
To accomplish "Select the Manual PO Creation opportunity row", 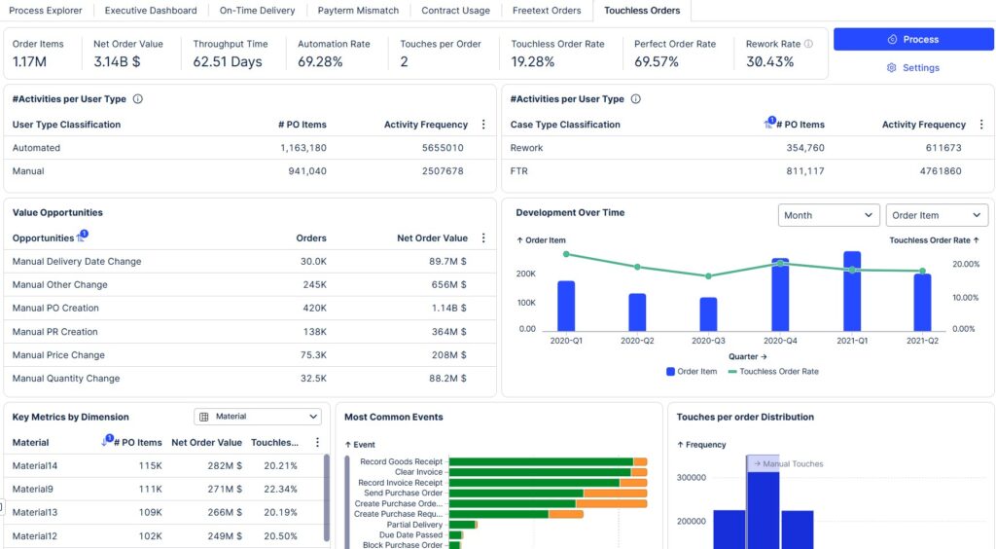I will (x=55, y=309).
